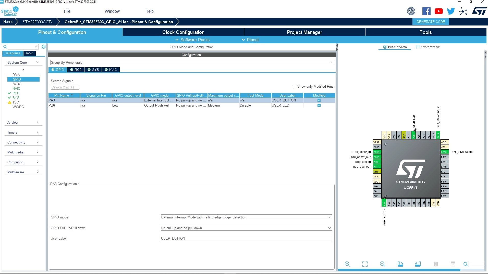This screenshot has height=274, width=488.
Task: Click the fit-to-screen icon under the chip
Action: click(365, 264)
